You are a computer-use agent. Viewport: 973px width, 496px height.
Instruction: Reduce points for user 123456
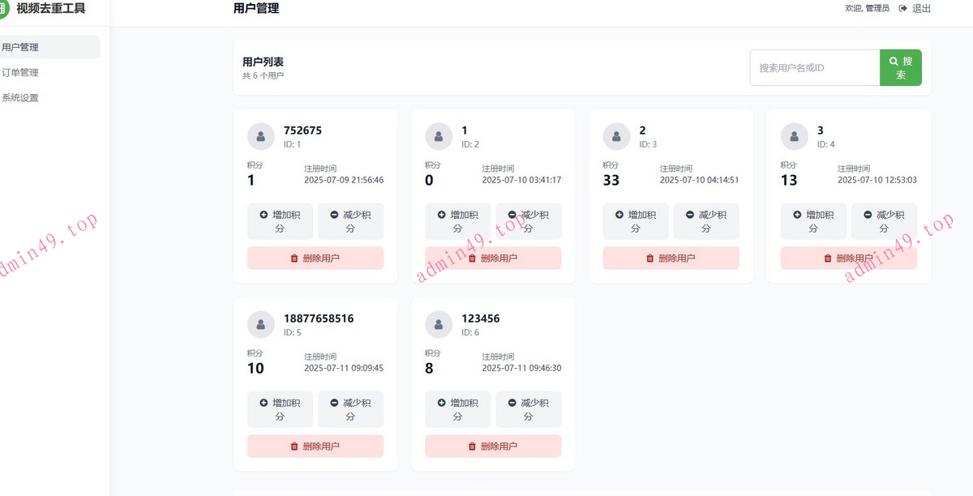pos(529,409)
